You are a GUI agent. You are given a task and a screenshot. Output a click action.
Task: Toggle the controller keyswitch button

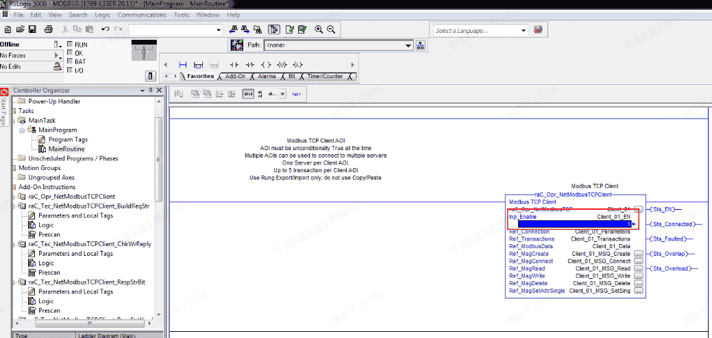(x=151, y=75)
